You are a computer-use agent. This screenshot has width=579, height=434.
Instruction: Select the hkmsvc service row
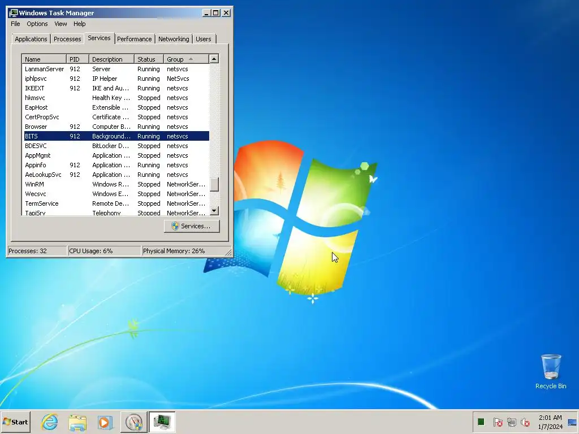(x=116, y=98)
